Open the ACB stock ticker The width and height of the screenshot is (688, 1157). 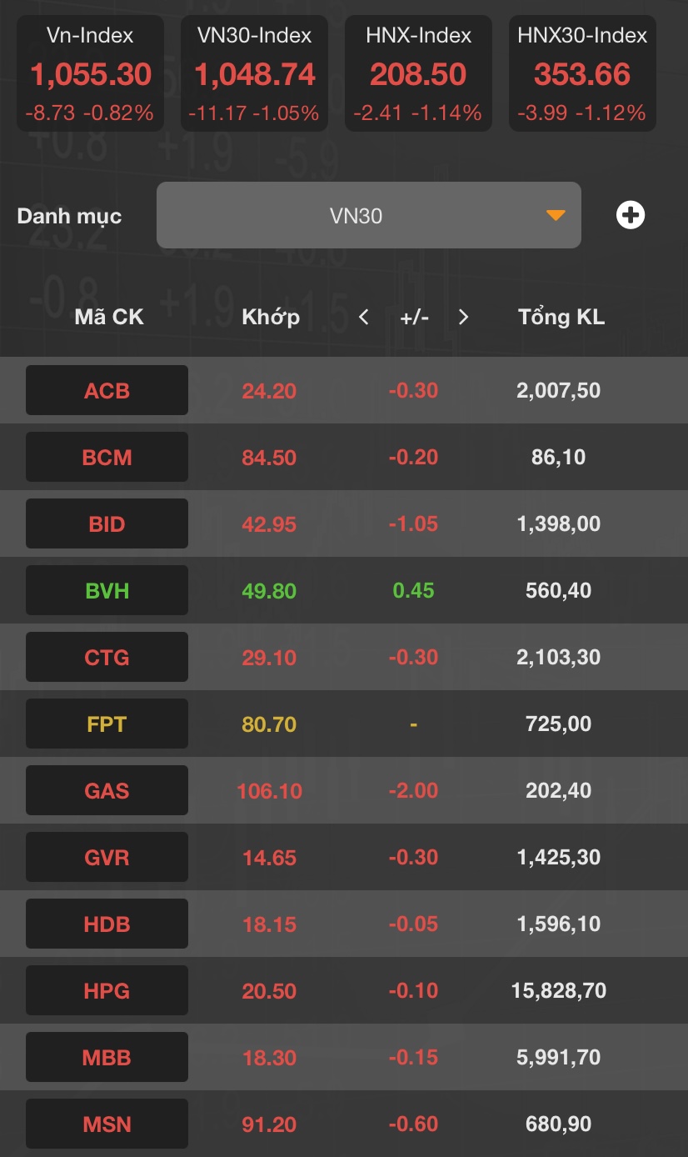tap(107, 390)
